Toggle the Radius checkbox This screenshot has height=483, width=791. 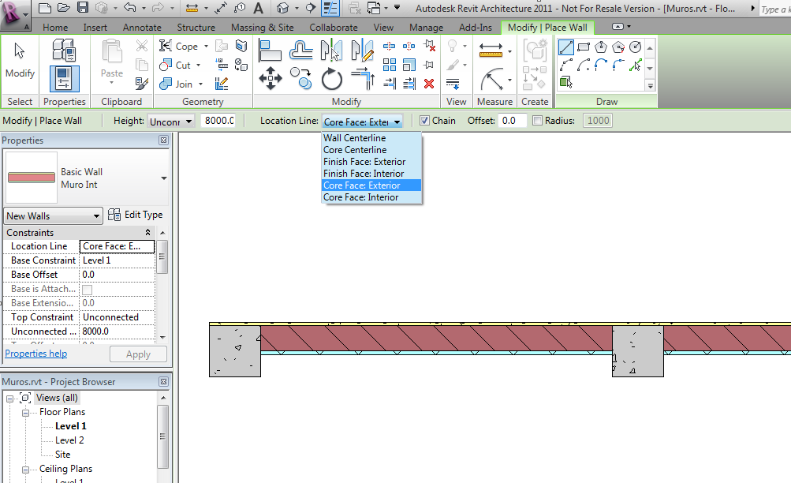(x=537, y=121)
